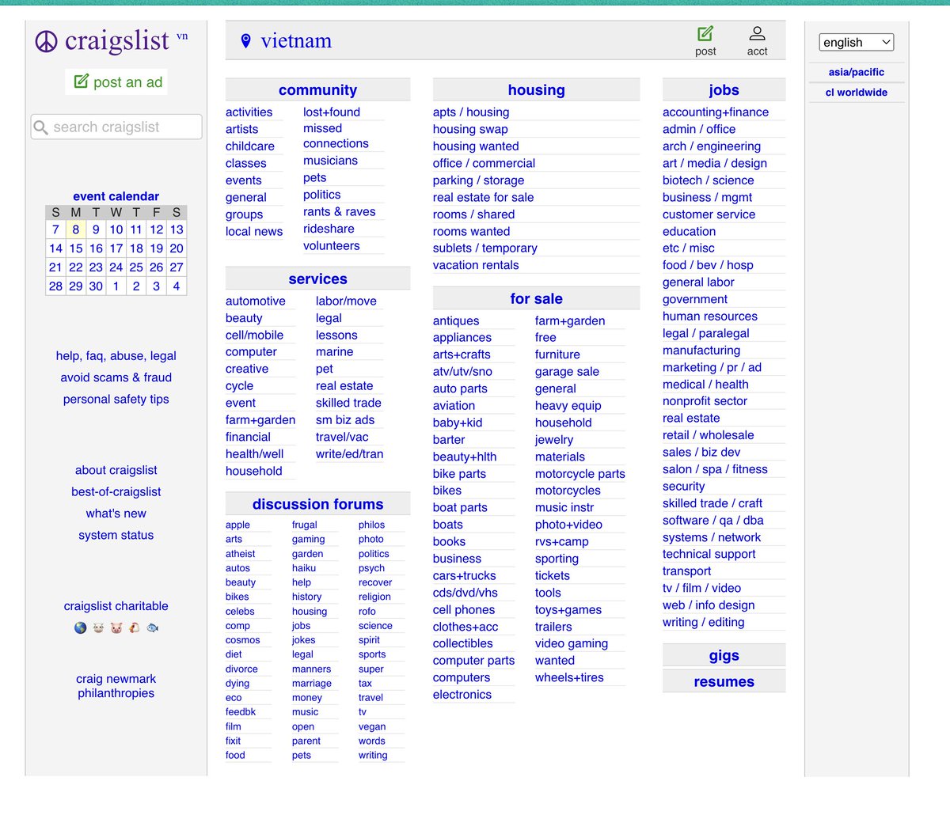Open system status link

pos(116,535)
